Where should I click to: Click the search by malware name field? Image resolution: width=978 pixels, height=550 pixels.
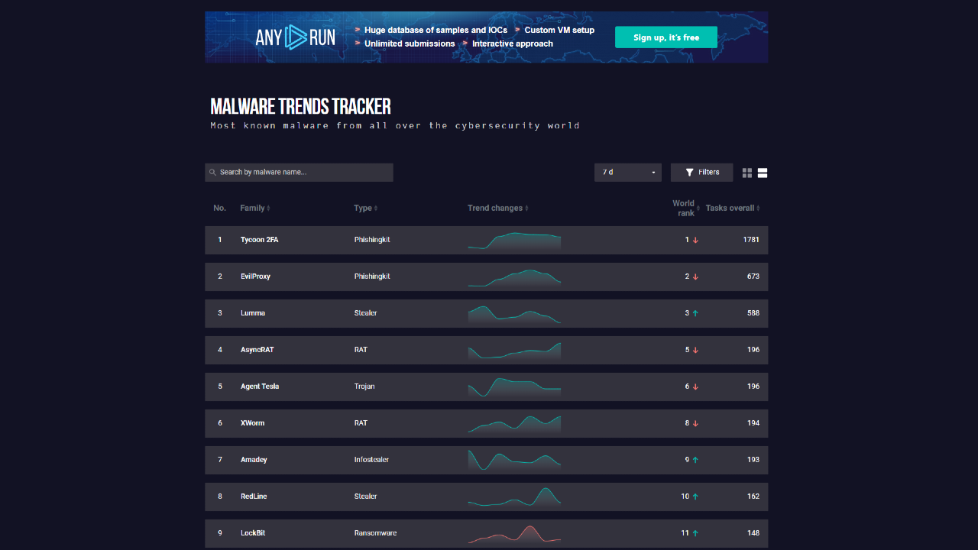click(299, 173)
